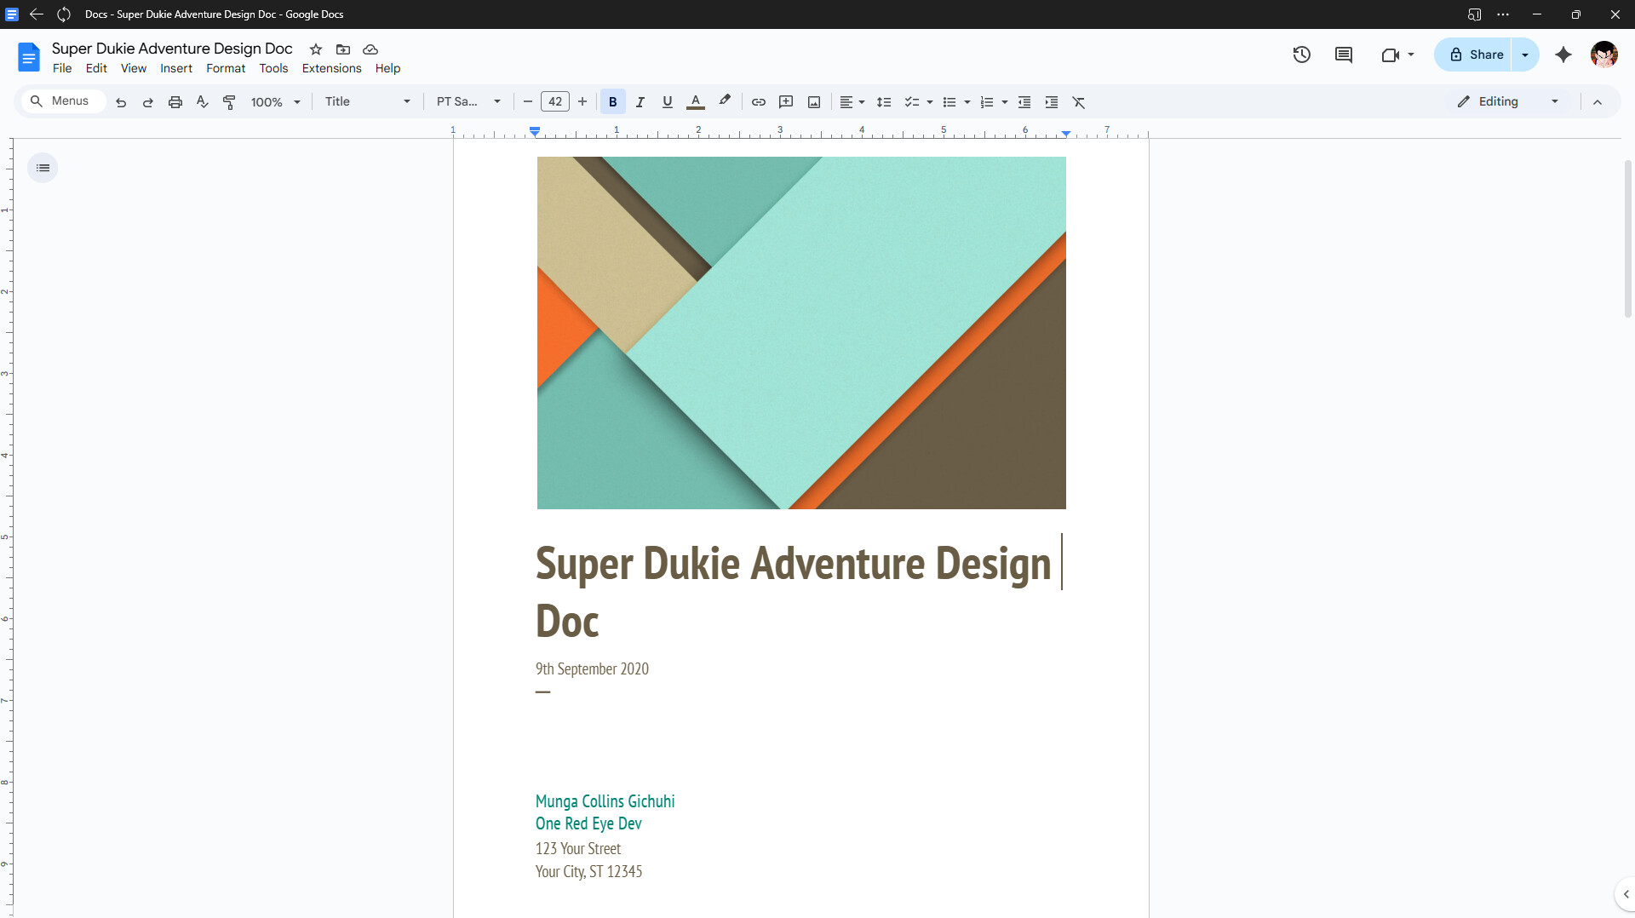Screen dimensions: 1635x918
Task: Show the document outline panel
Action: point(43,168)
